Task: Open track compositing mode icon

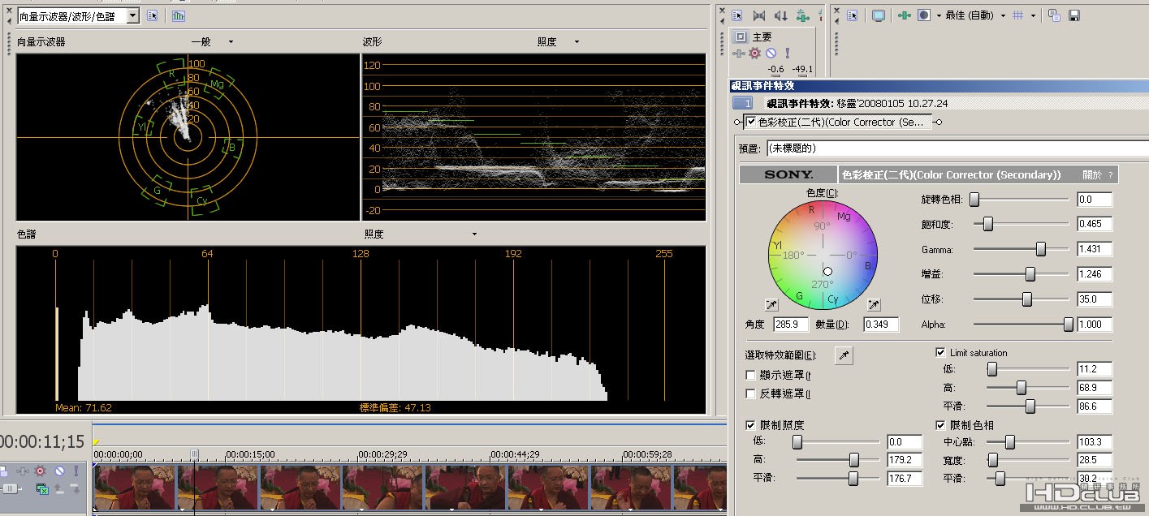Action: pos(43,488)
